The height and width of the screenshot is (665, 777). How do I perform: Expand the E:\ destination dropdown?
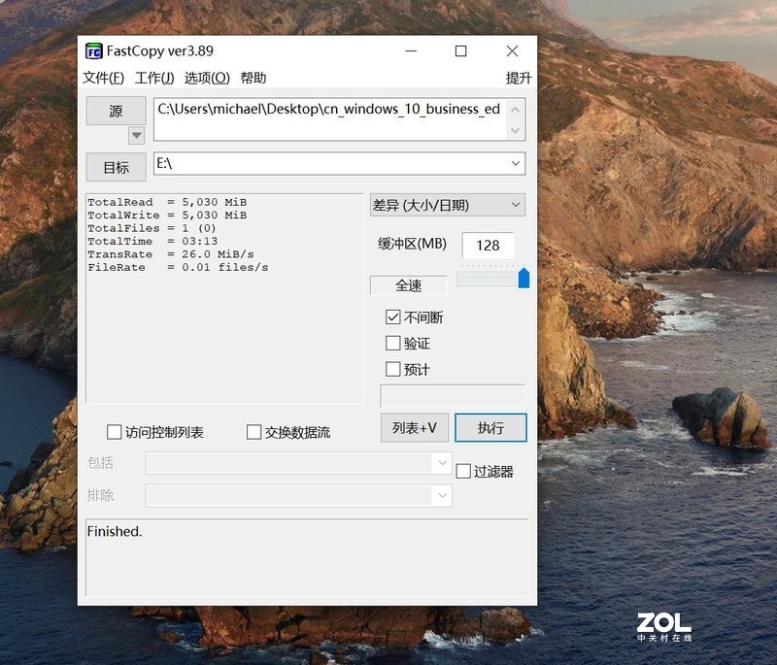point(516,163)
